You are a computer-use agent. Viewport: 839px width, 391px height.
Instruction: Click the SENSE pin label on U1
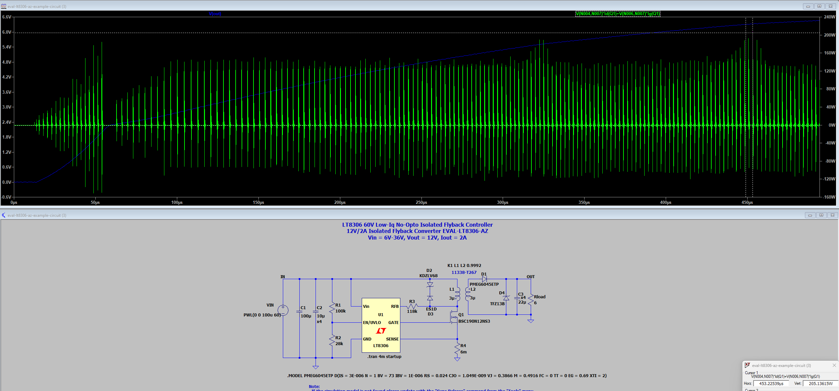click(x=392, y=339)
